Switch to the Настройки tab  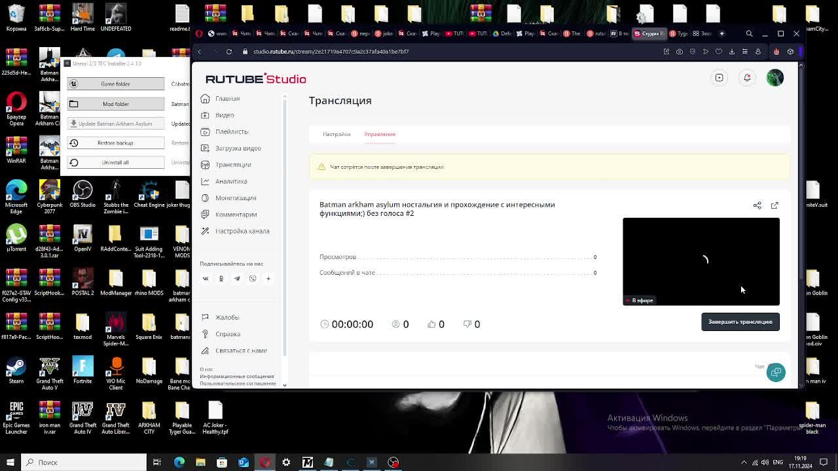pyautogui.click(x=337, y=134)
